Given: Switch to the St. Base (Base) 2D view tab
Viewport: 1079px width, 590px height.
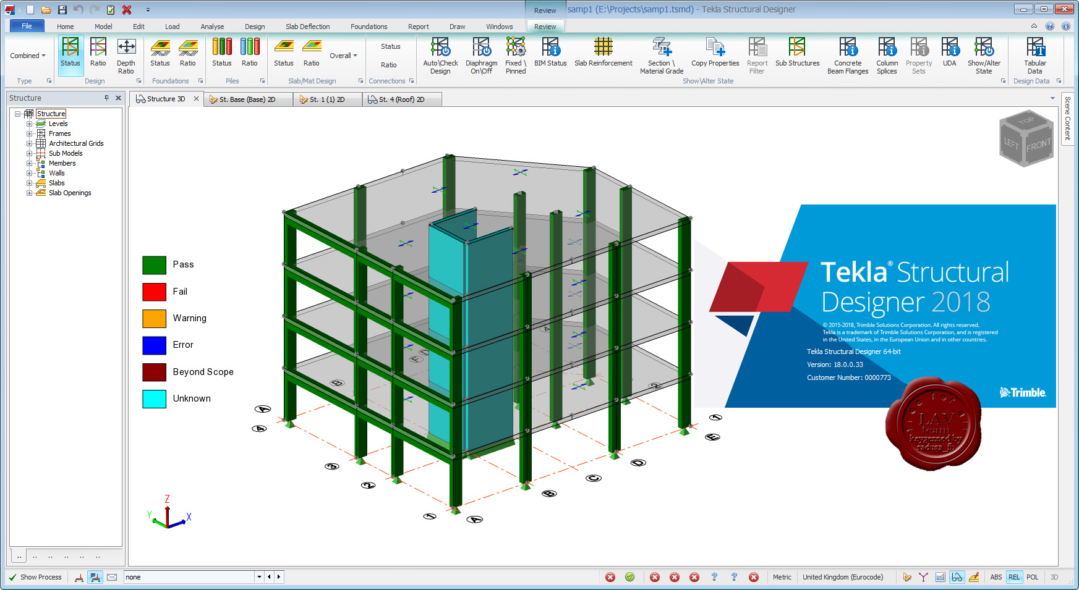Looking at the screenshot, I should (248, 99).
